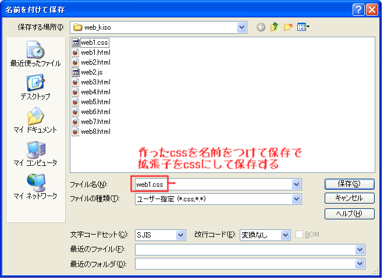Select the web4.html file name
The image size is (384, 280).
[96, 92]
